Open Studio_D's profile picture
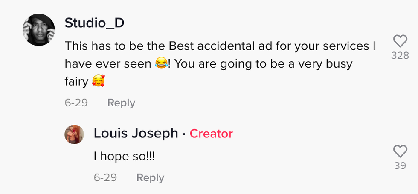418x194 pixels. tap(38, 30)
